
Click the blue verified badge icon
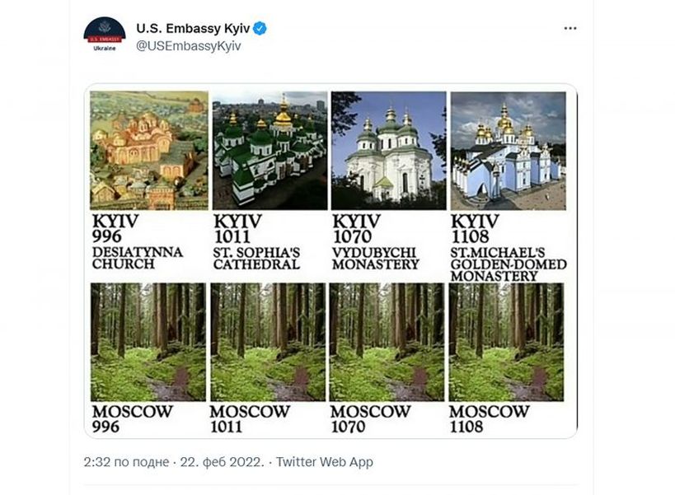pos(260,29)
